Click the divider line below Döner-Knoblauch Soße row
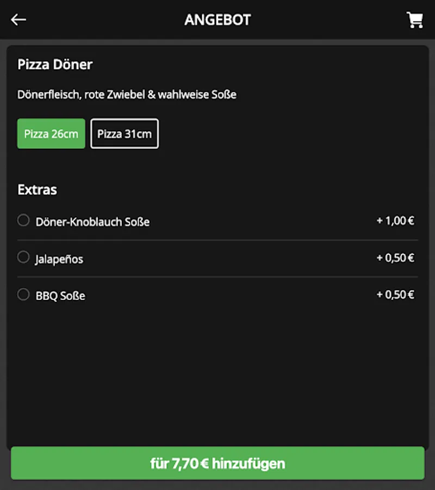 coord(217,240)
